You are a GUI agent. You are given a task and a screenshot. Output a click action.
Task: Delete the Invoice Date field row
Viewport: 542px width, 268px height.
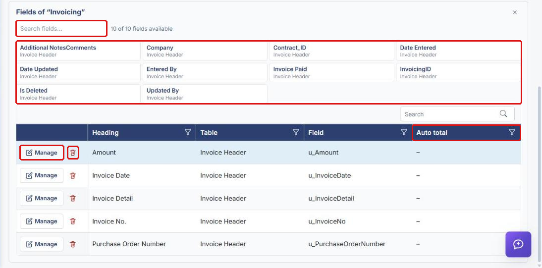tap(73, 175)
